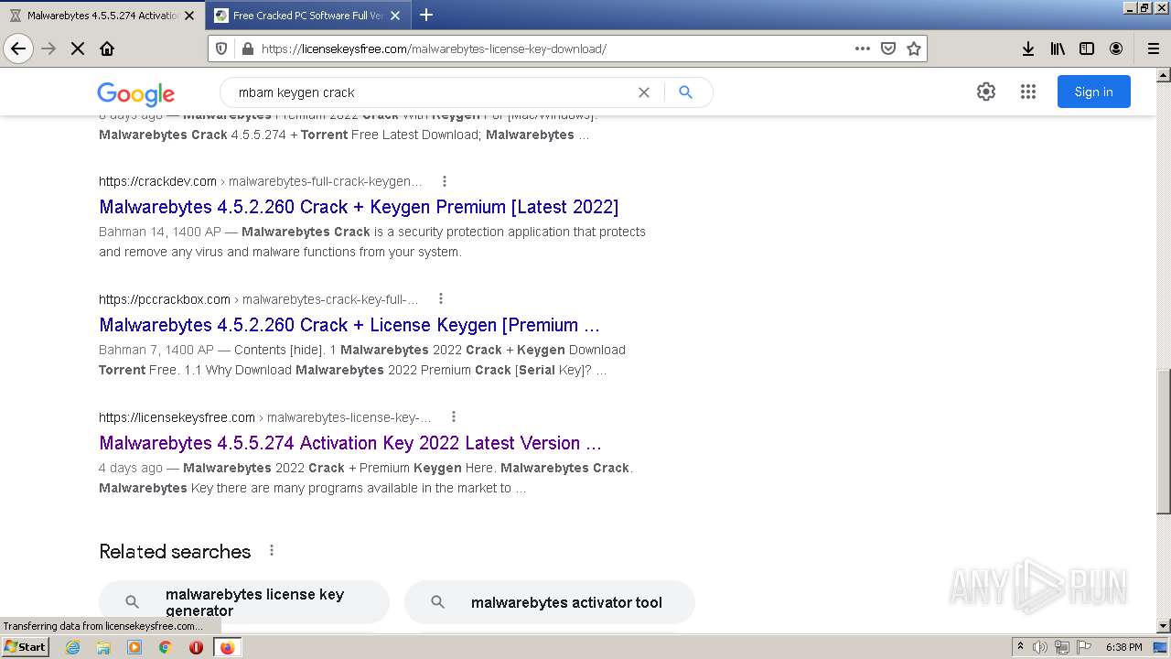The width and height of the screenshot is (1171, 659).
Task: Go back to the previous page
Action: (18, 49)
